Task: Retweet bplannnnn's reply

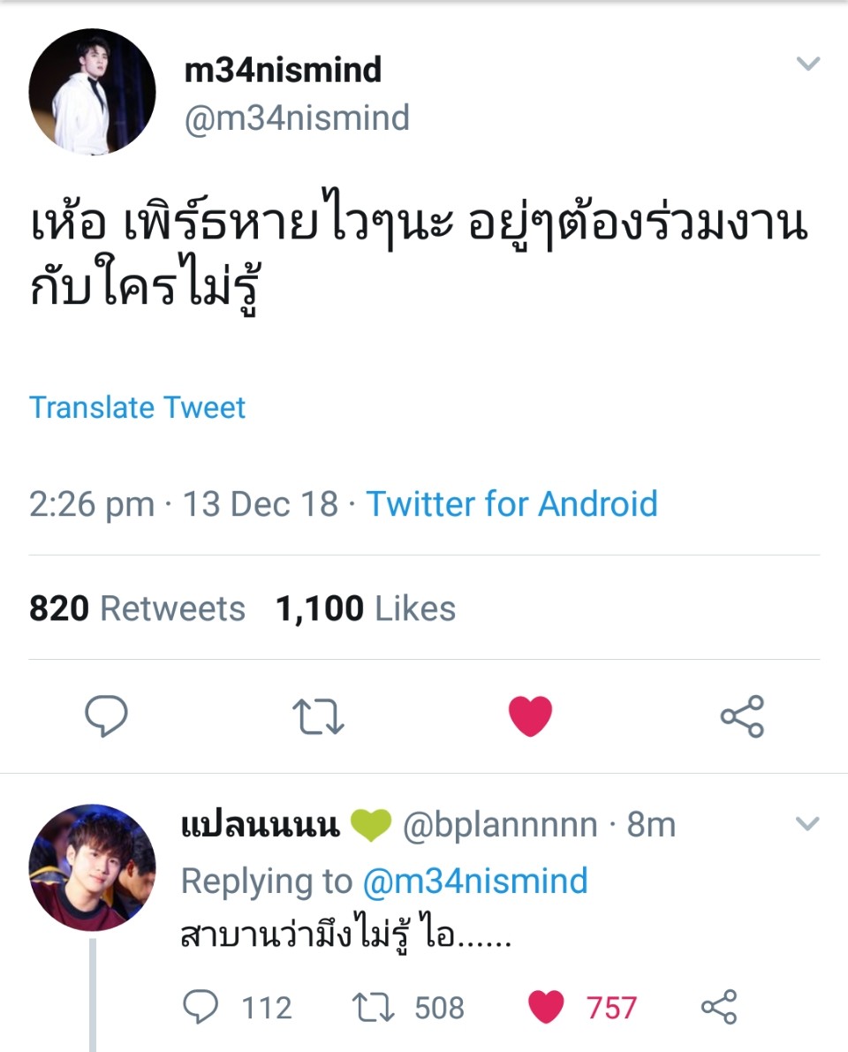Action: pyautogui.click(x=374, y=1007)
